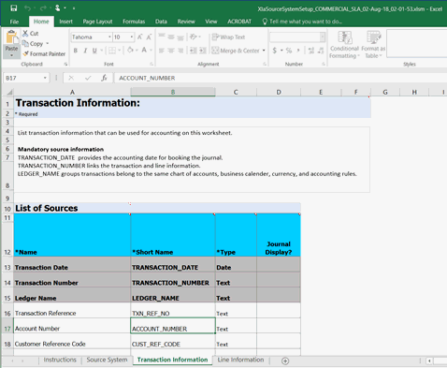Click the Cut scissors icon
This screenshot has width=447, height=368.
point(25,33)
